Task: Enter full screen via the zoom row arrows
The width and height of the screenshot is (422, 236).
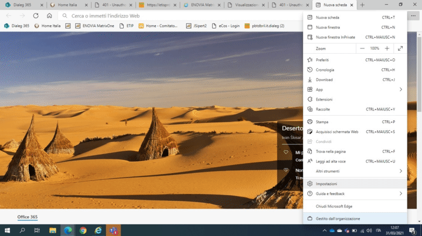Action: pyautogui.click(x=400, y=48)
